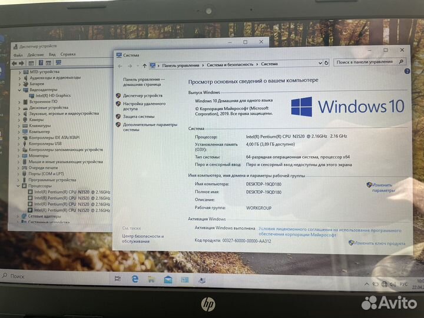
Task: Click Изменить ключ продукта link
Action: [x=379, y=243]
